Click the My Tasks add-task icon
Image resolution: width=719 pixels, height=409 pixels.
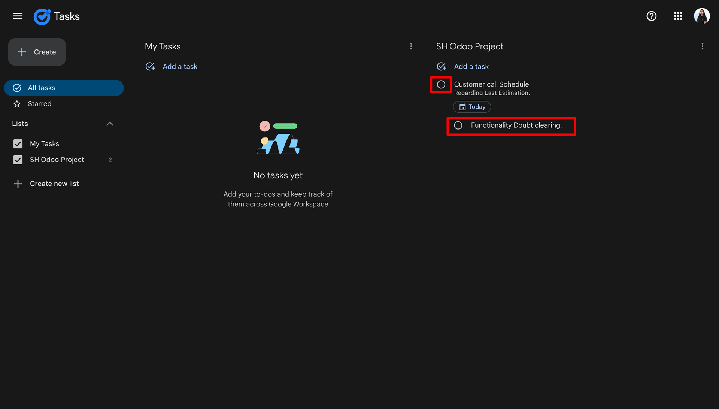pyautogui.click(x=150, y=67)
